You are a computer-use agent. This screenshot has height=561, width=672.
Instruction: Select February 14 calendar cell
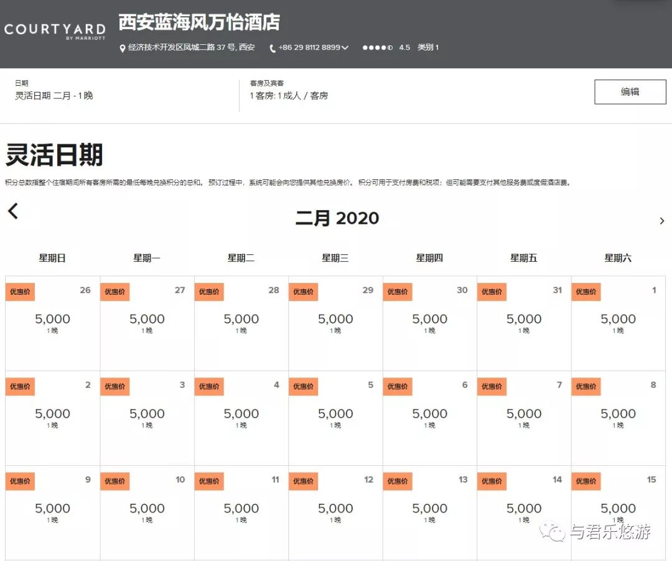(x=524, y=513)
